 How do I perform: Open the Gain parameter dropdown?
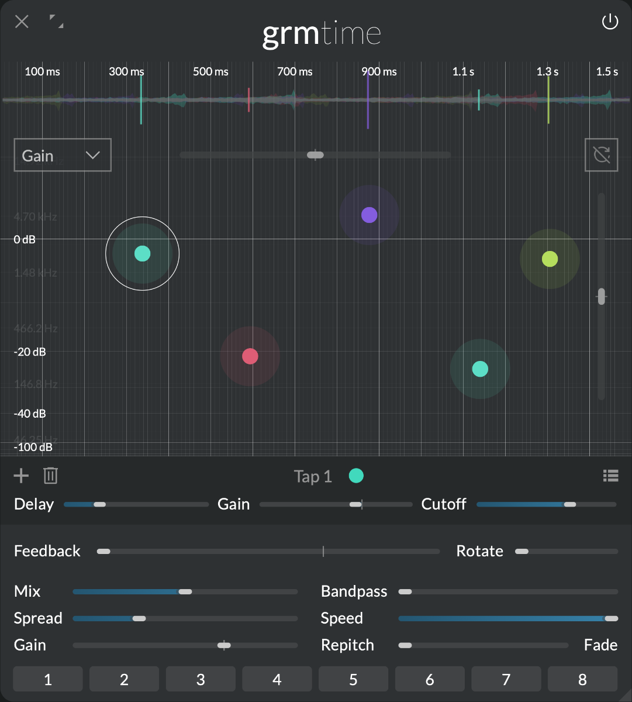tap(63, 155)
